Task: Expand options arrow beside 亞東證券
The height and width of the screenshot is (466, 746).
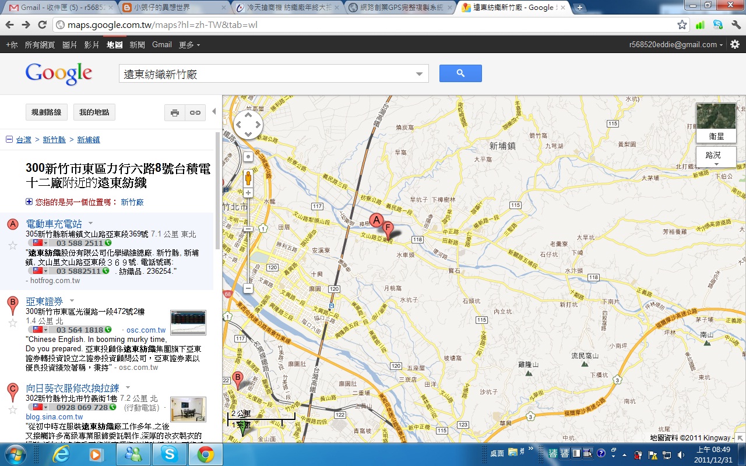Action: coord(72,301)
